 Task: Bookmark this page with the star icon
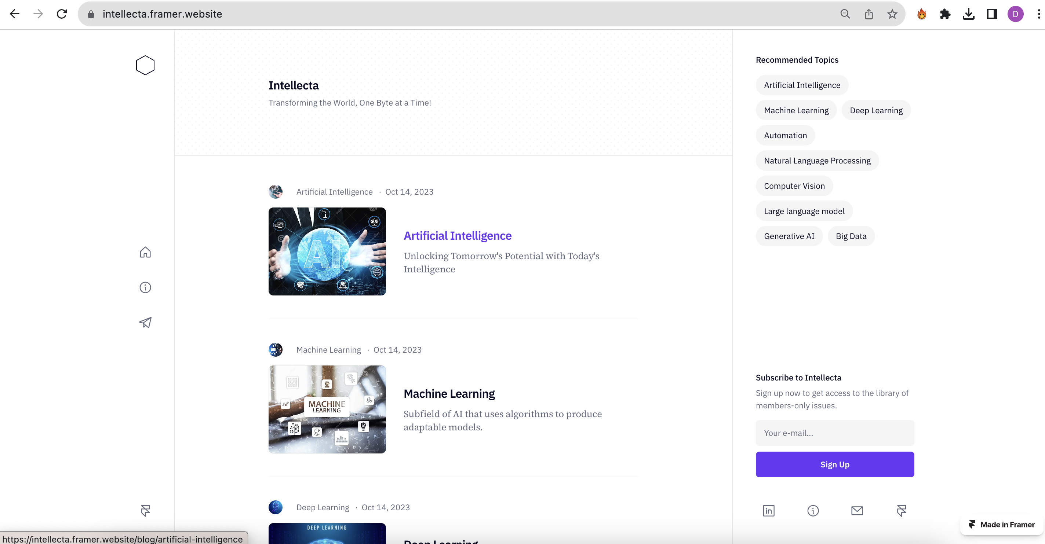point(892,14)
